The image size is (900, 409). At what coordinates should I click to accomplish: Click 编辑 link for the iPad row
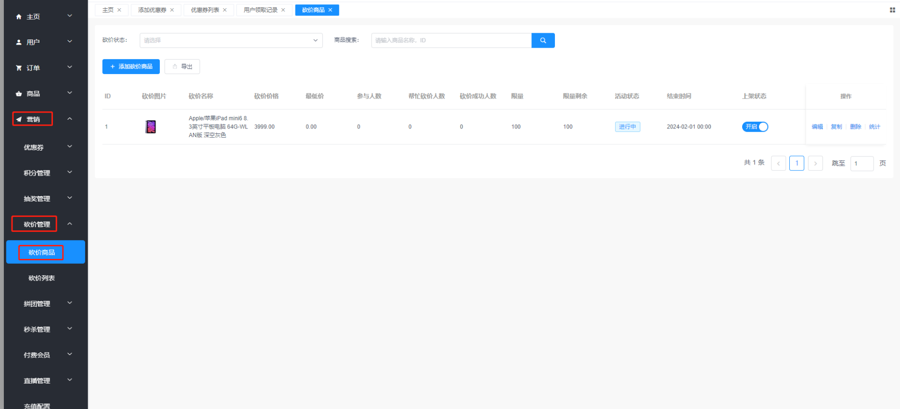pyautogui.click(x=817, y=127)
